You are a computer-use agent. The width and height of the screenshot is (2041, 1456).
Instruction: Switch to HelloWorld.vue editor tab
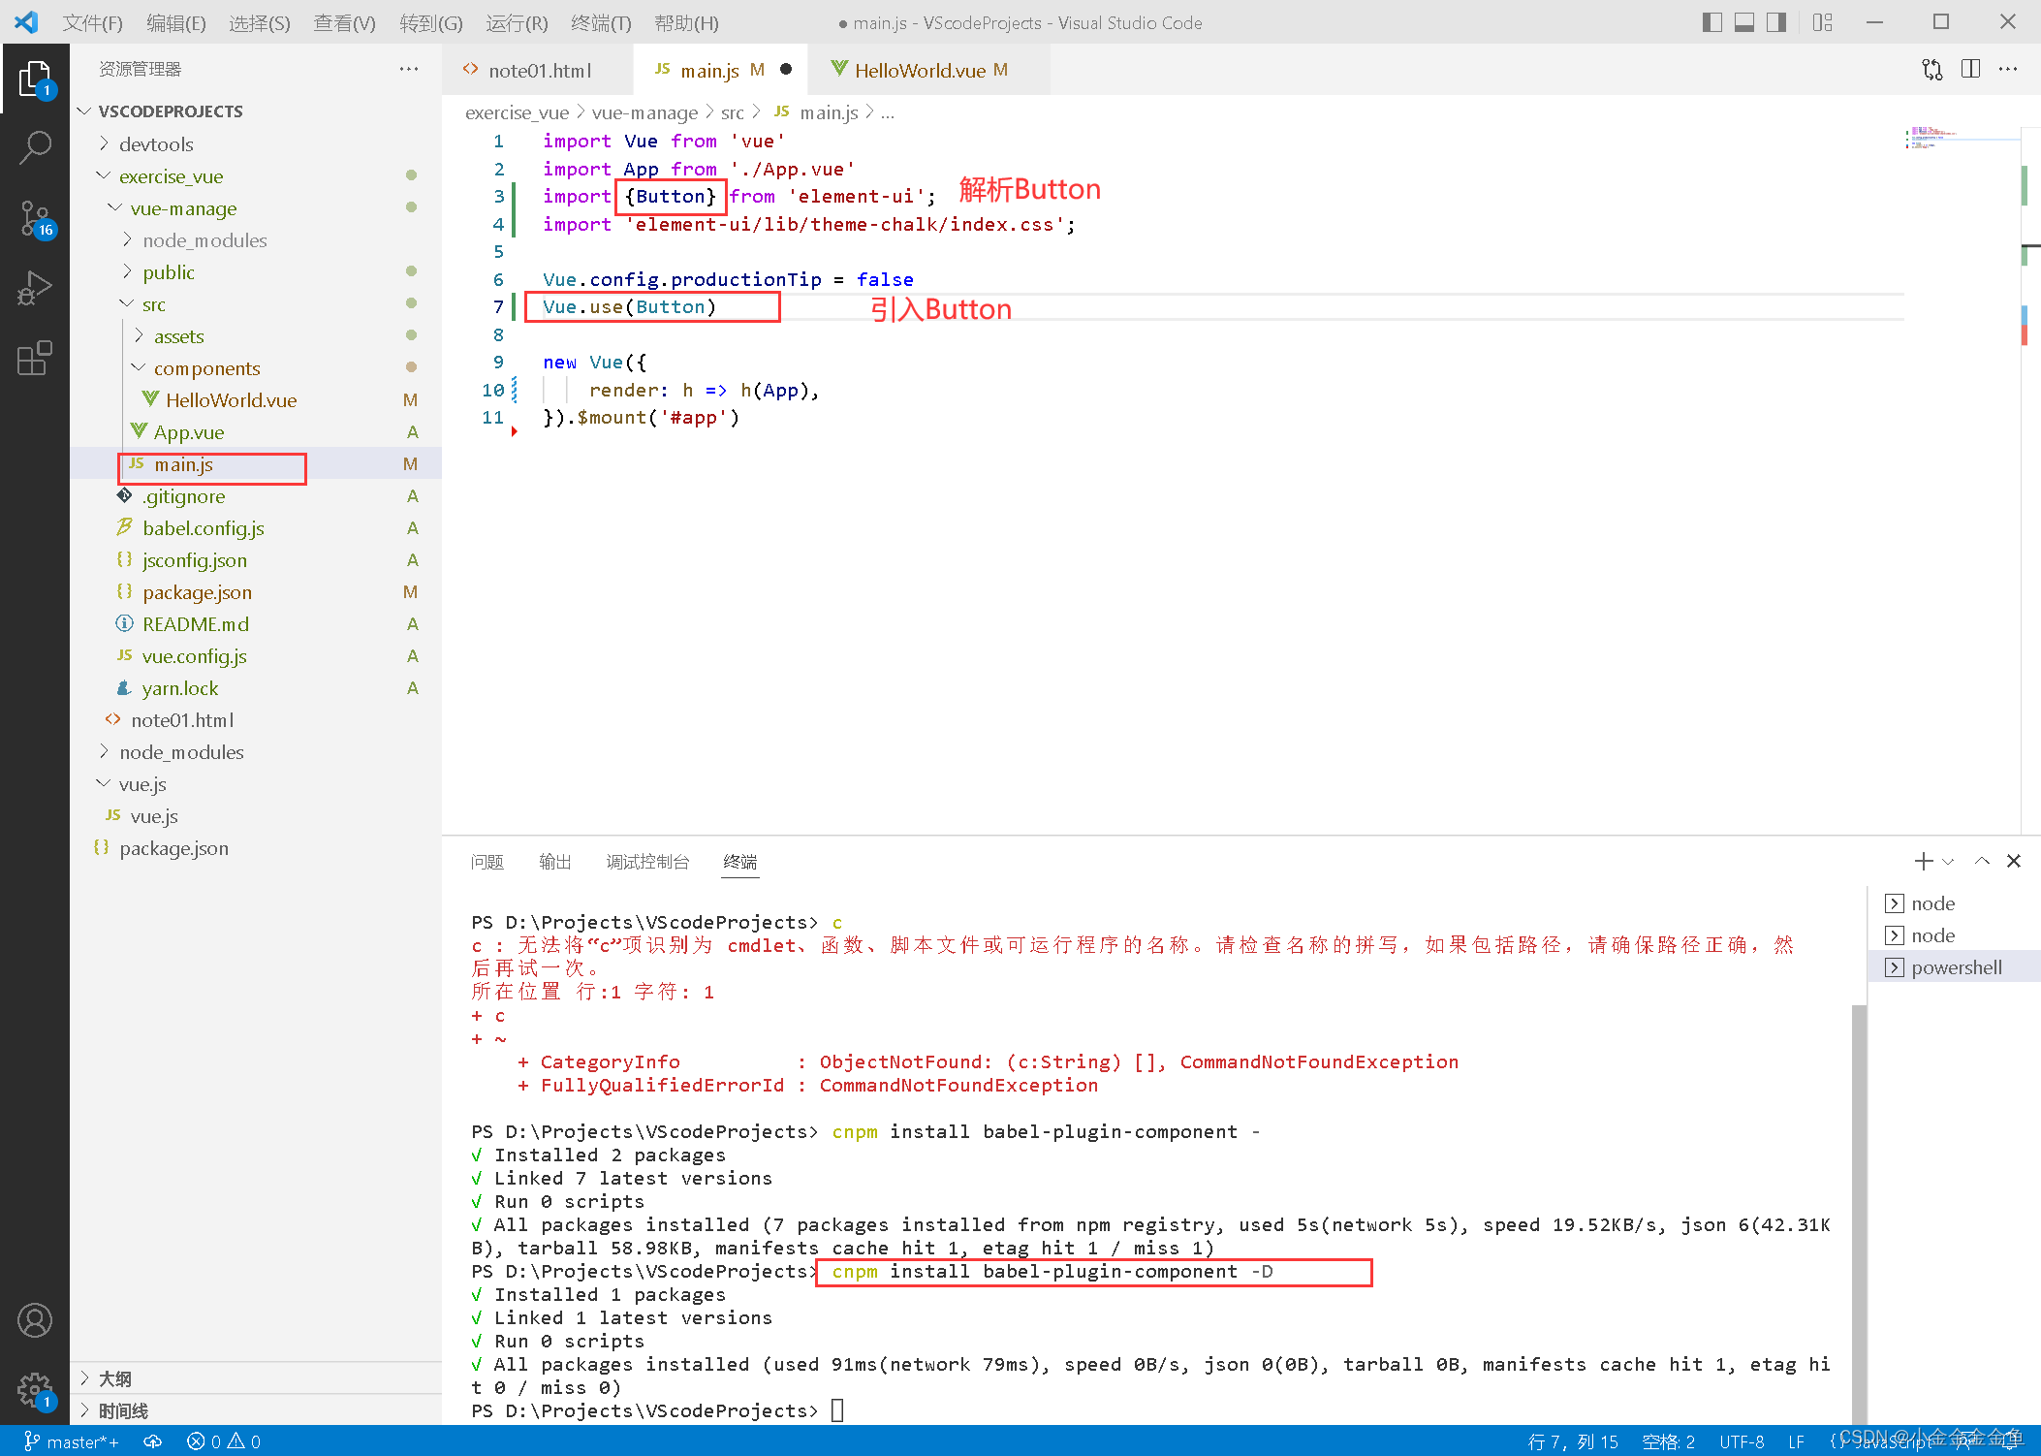coord(919,70)
